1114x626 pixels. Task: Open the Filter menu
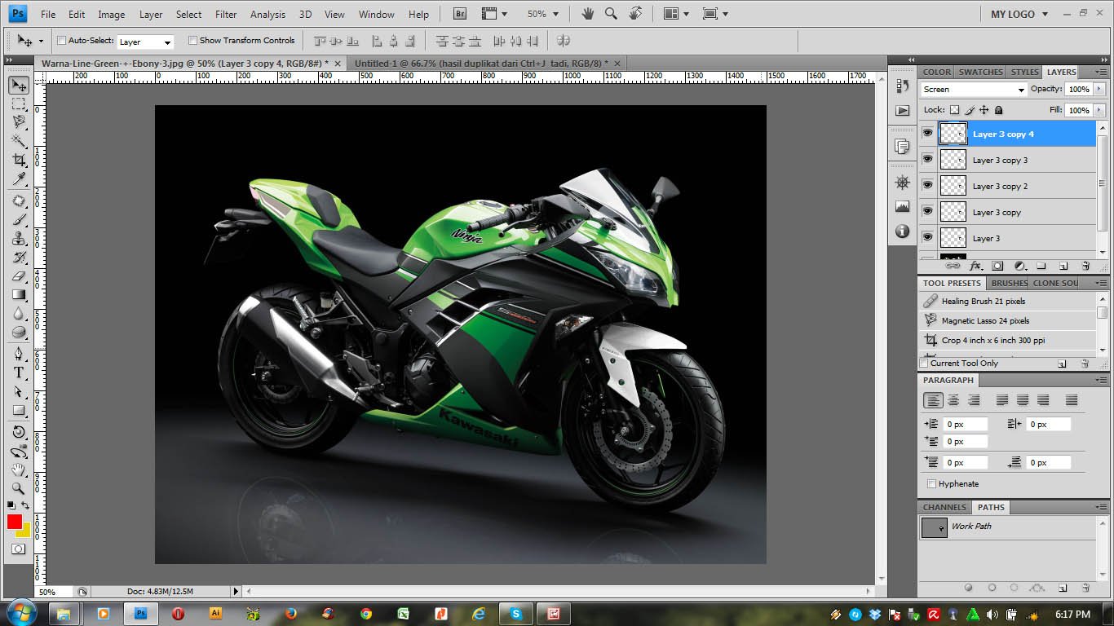(226, 14)
